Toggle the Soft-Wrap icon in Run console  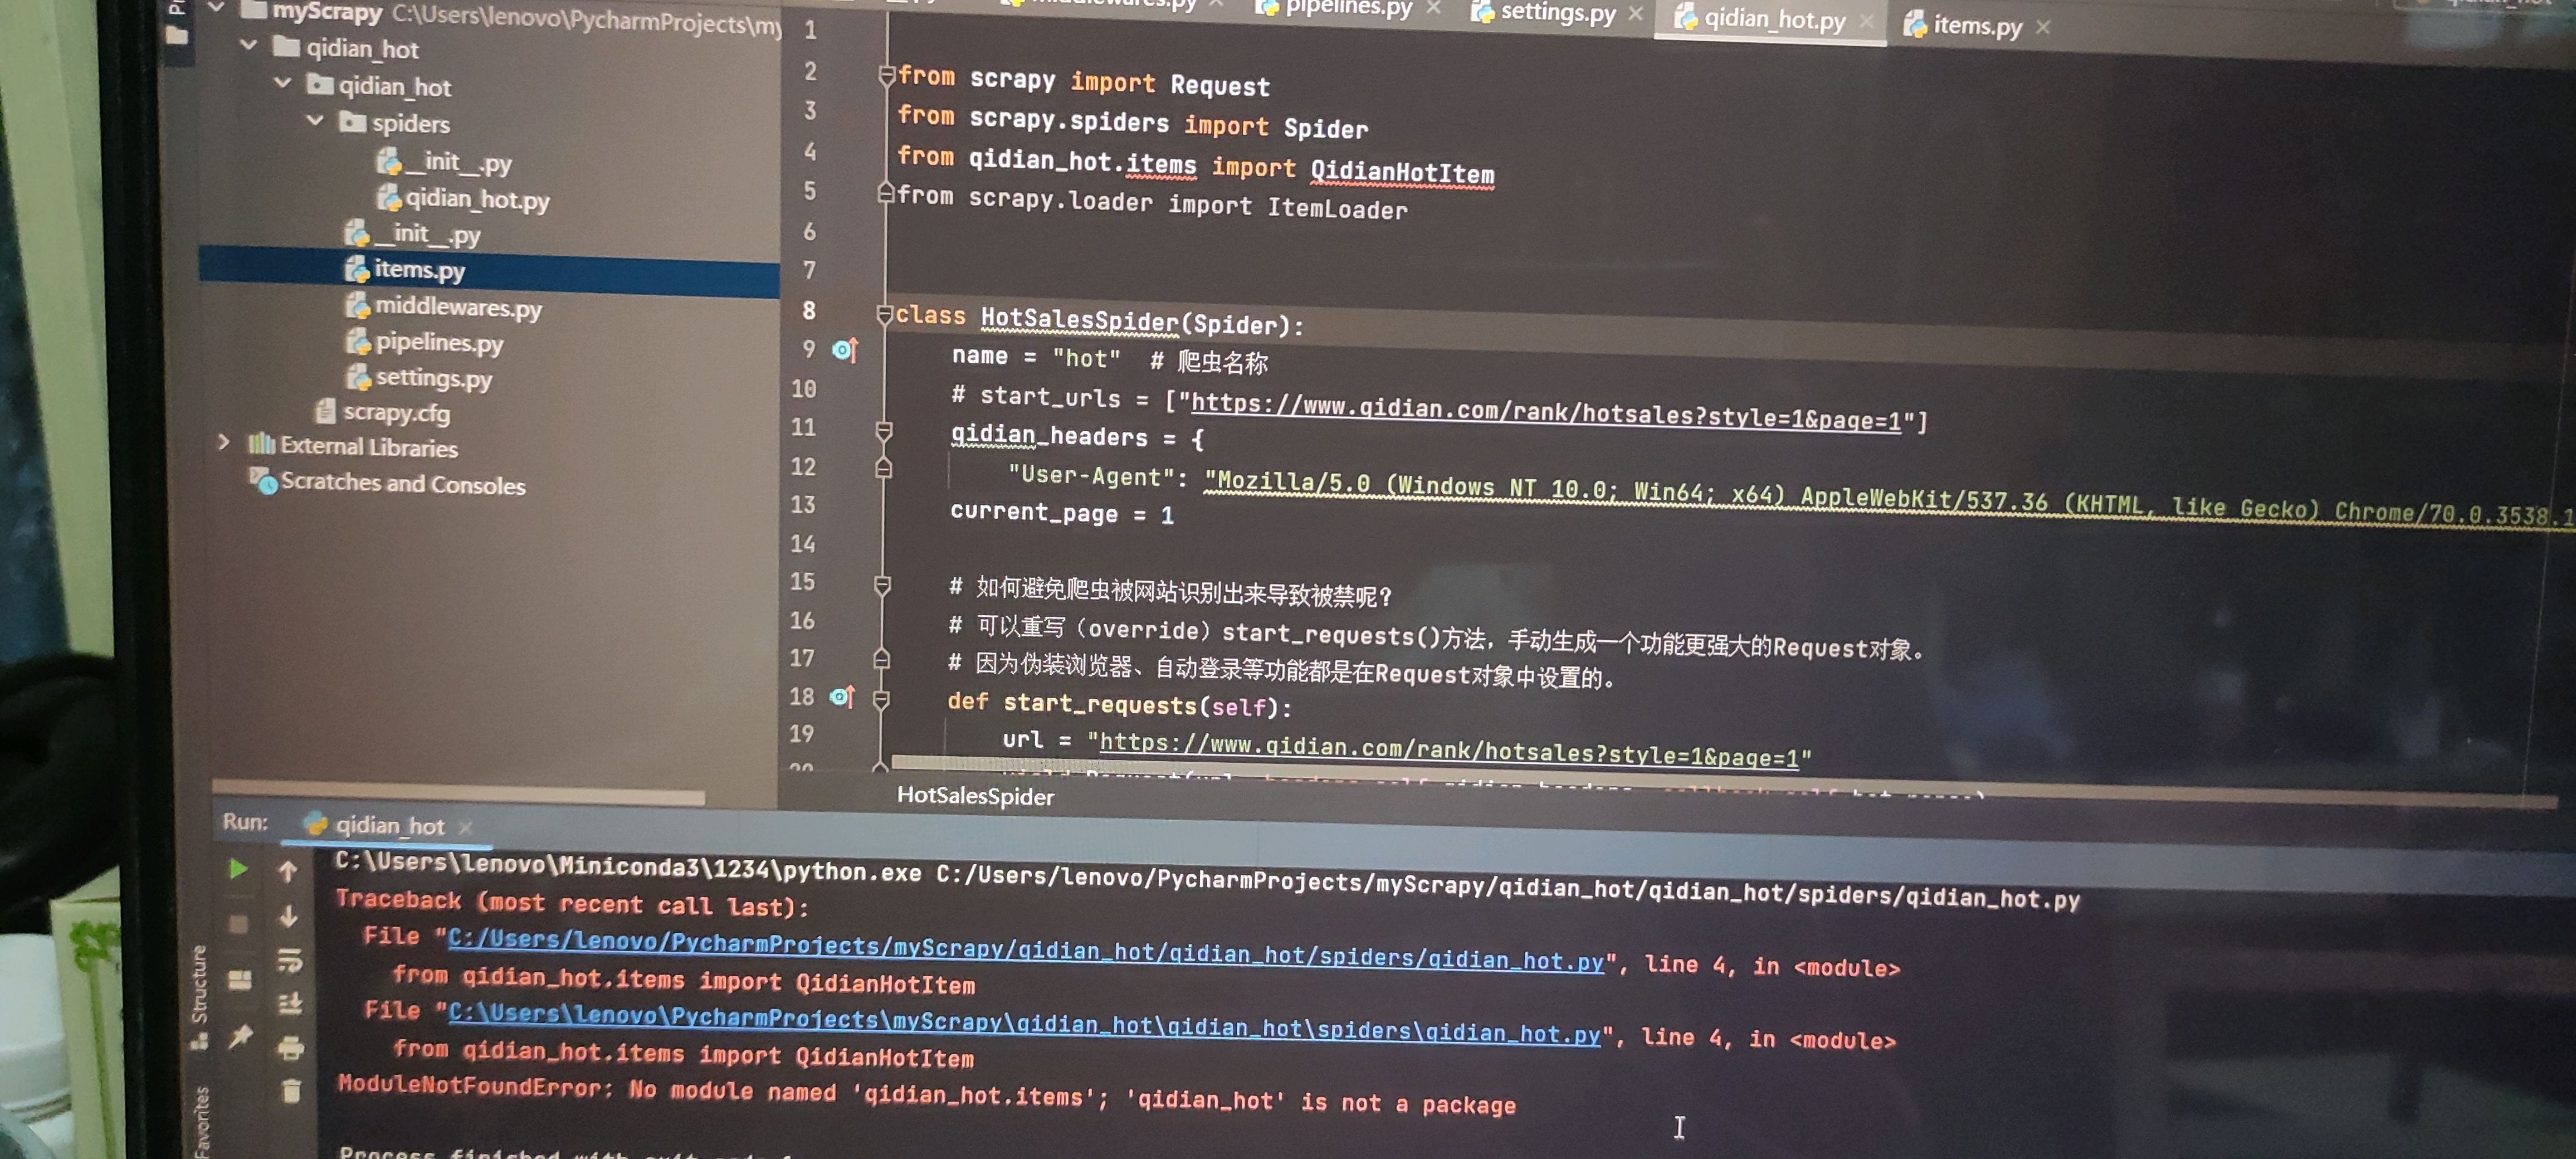tap(290, 960)
